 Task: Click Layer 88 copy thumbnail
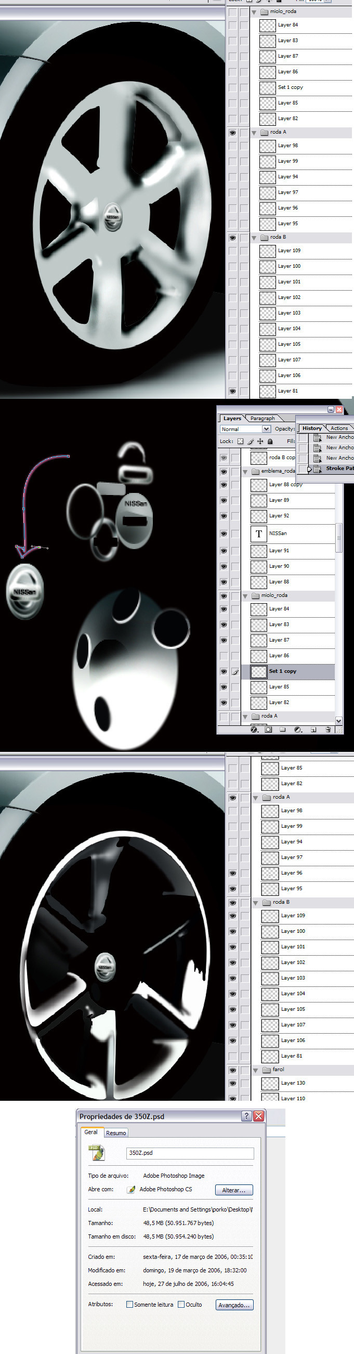coord(258,485)
